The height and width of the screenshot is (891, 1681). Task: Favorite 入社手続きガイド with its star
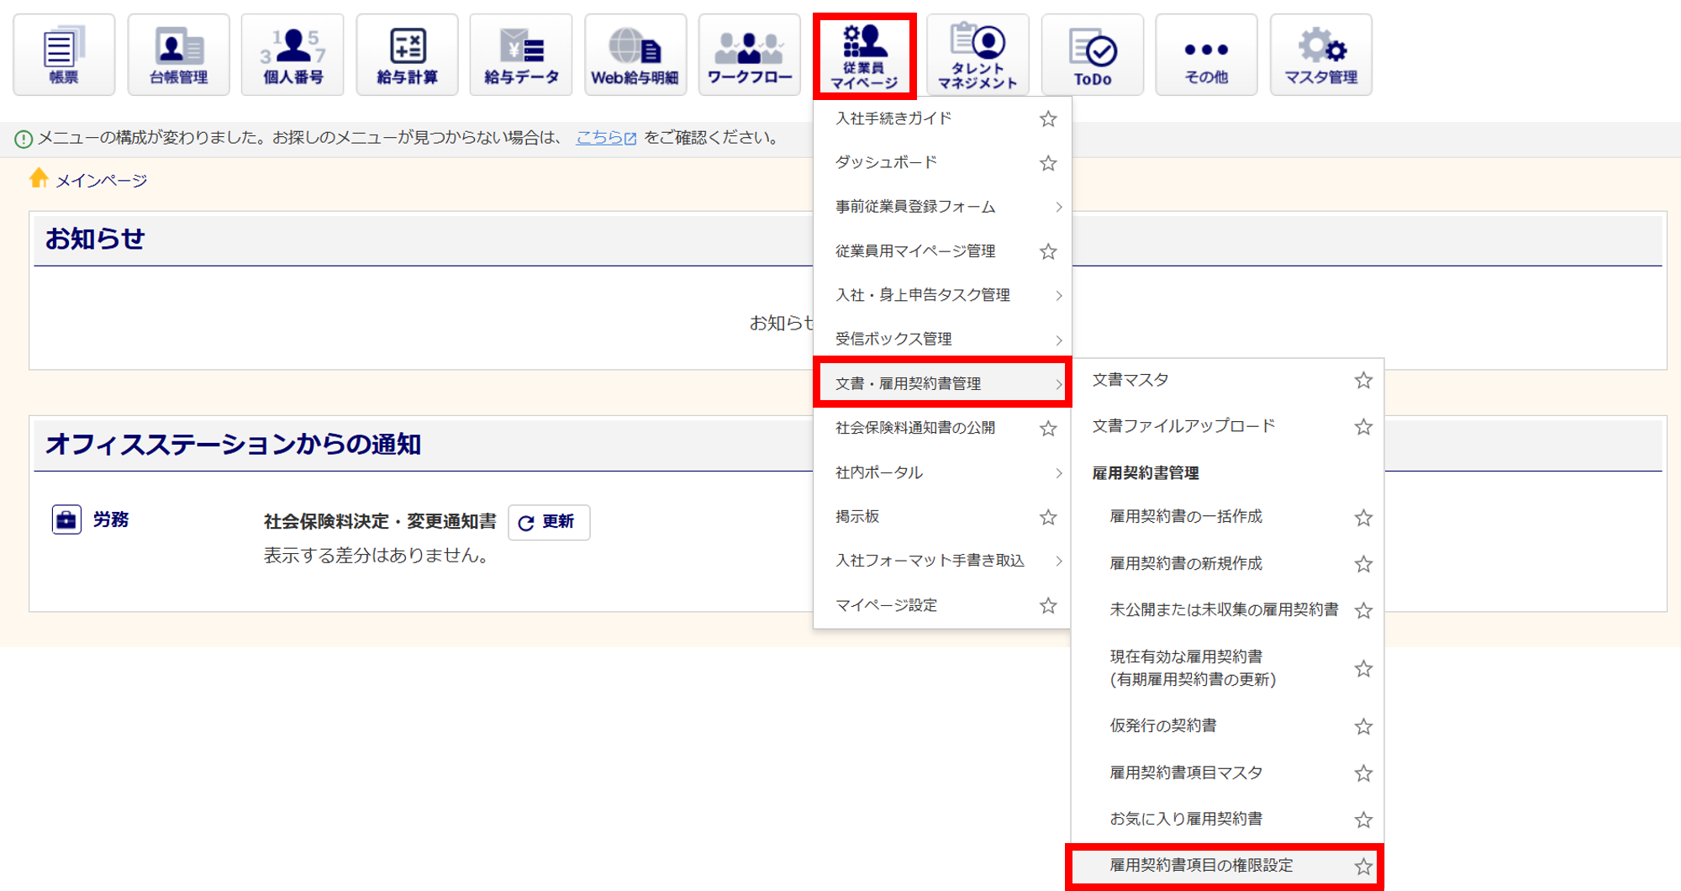[1047, 119]
